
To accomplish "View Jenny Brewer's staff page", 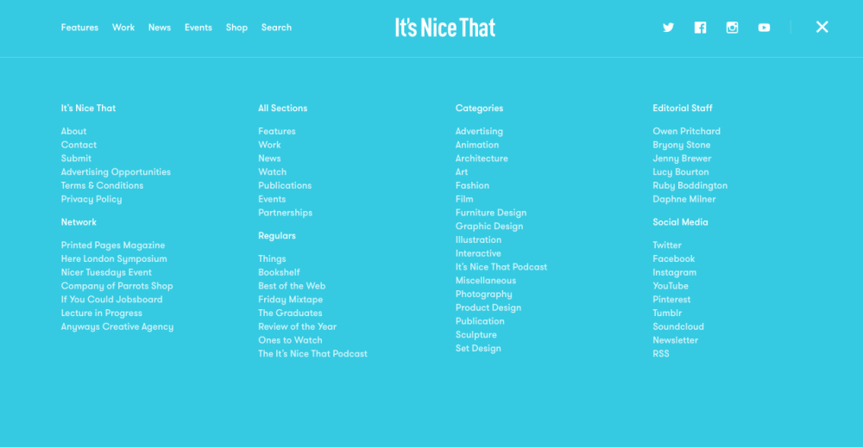I will point(682,158).
